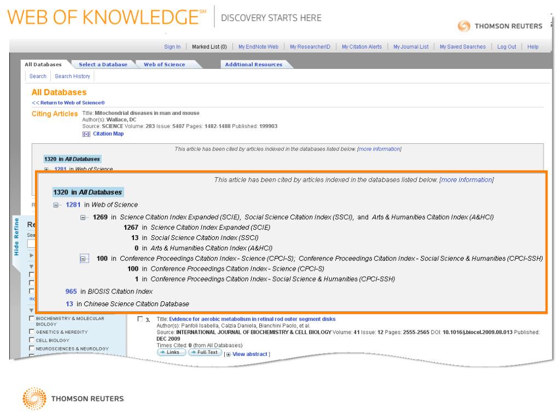Click the Thomson Reuters footer logo
This screenshot has height=420, width=560.
click(73, 399)
